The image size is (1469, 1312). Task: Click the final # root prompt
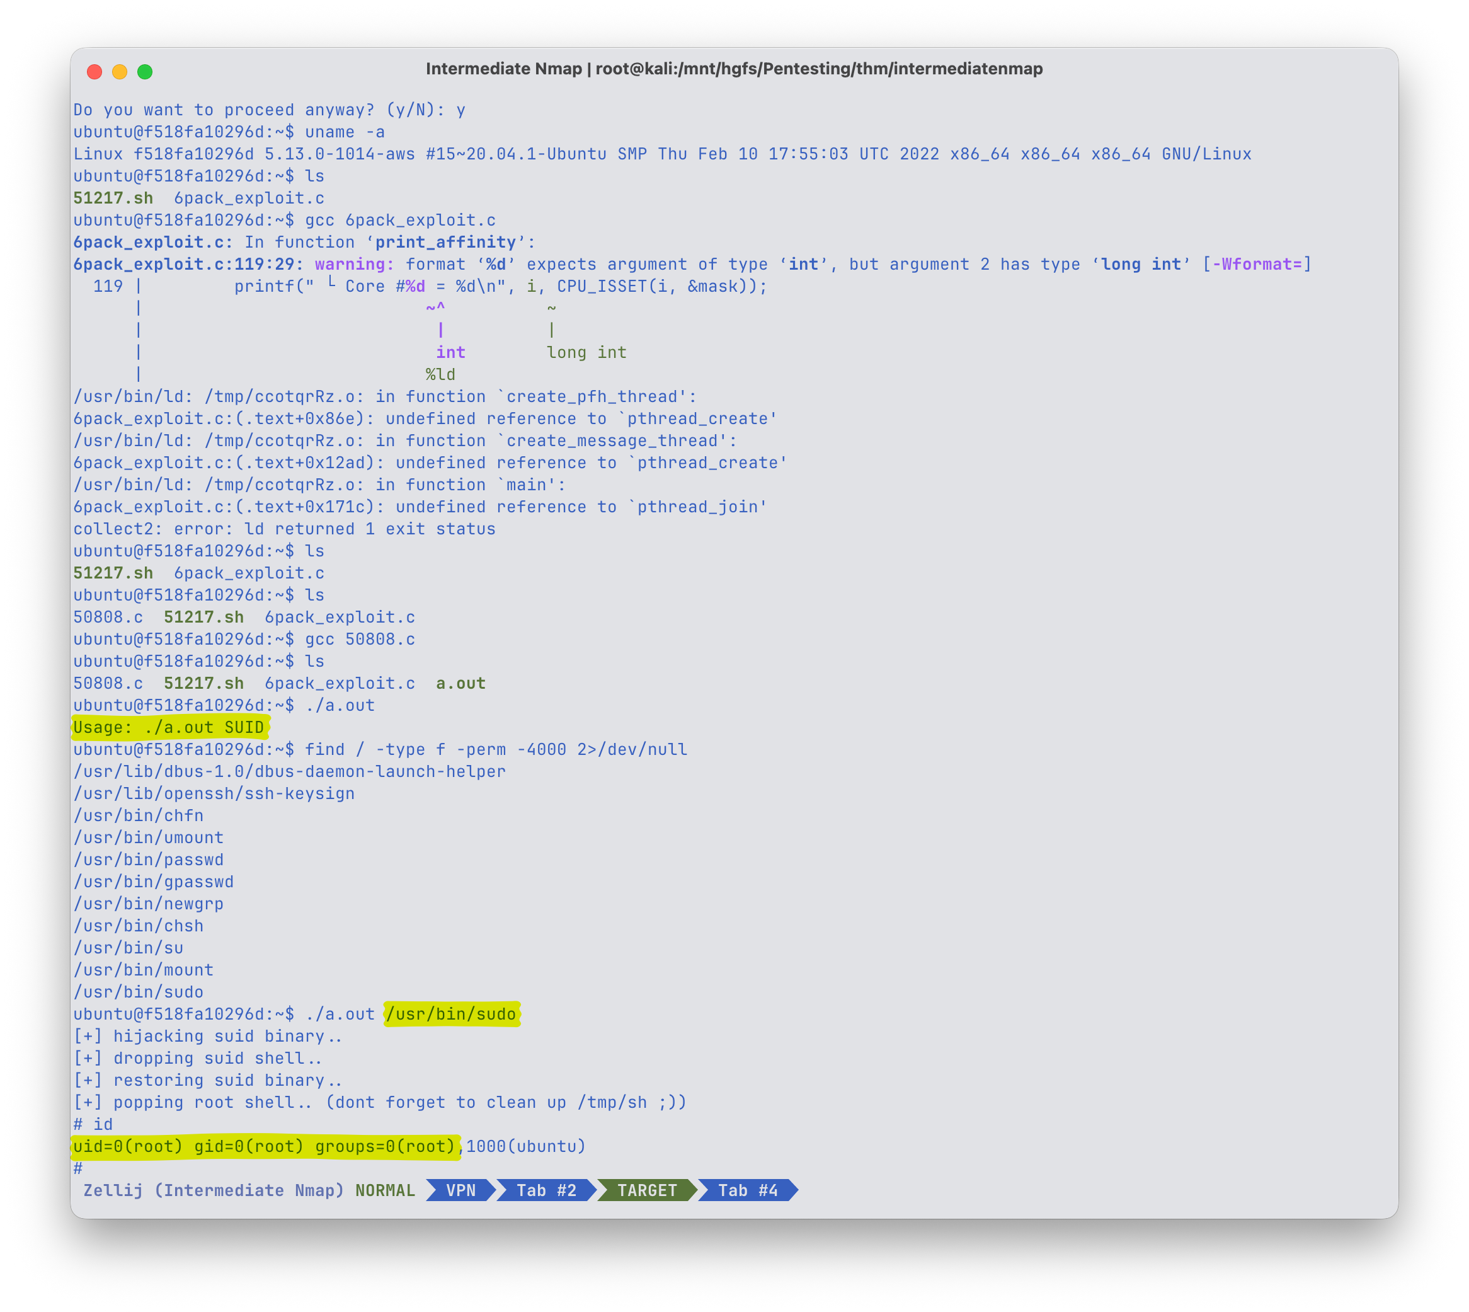click(x=78, y=1168)
